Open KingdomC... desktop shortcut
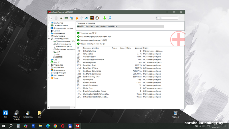 click(28, 114)
